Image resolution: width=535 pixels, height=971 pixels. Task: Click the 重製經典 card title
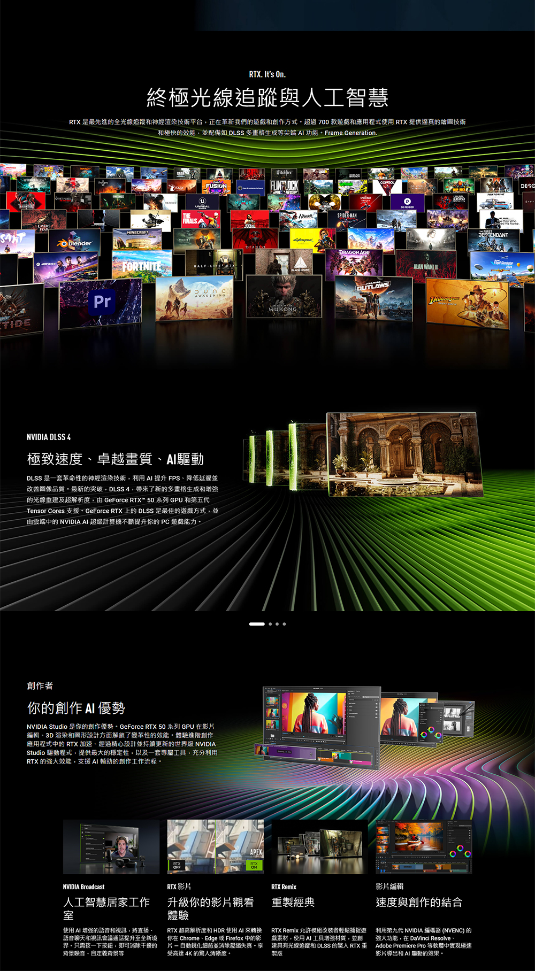[293, 903]
